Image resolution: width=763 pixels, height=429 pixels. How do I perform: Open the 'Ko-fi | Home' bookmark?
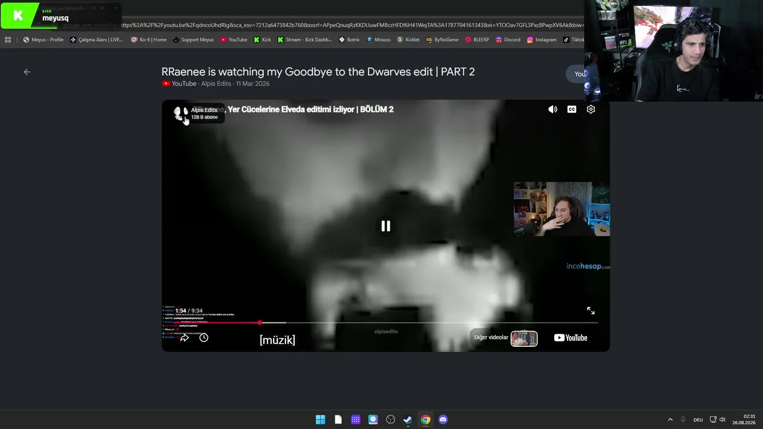pyautogui.click(x=148, y=40)
